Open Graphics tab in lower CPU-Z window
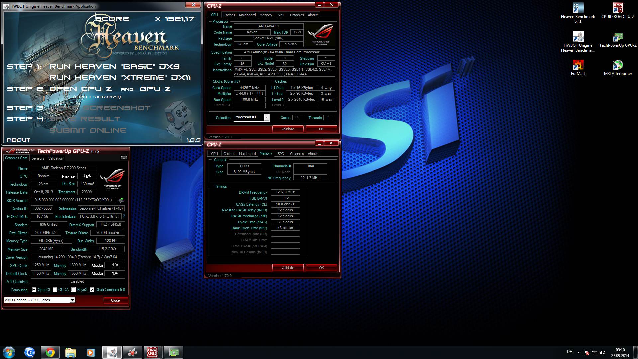 [x=297, y=154]
